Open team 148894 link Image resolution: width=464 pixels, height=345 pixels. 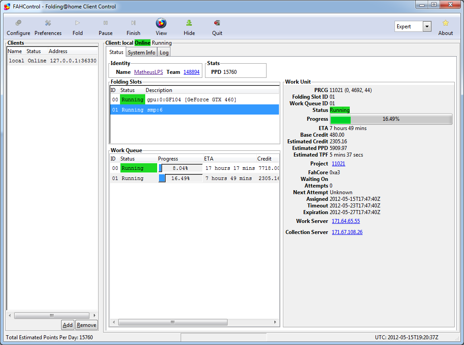coord(191,72)
